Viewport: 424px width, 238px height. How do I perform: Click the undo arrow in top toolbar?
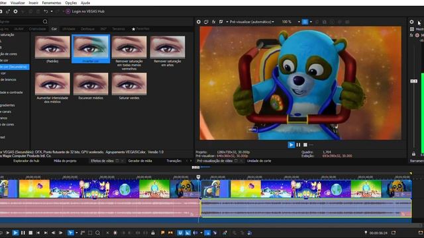46,11
